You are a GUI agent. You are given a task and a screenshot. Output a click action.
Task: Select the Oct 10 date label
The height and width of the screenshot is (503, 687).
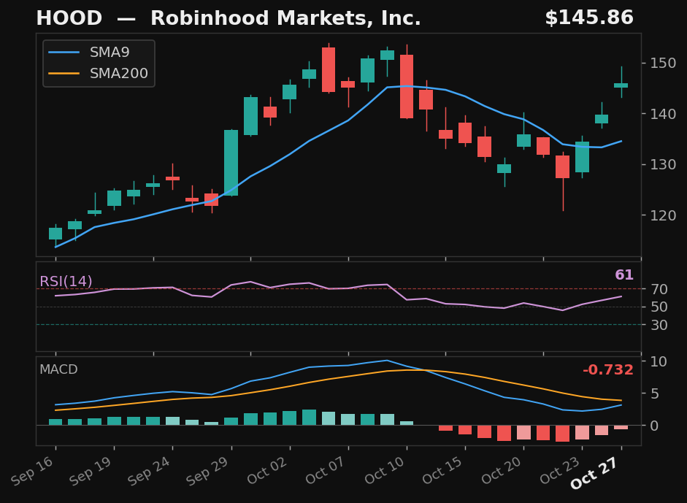click(x=385, y=470)
